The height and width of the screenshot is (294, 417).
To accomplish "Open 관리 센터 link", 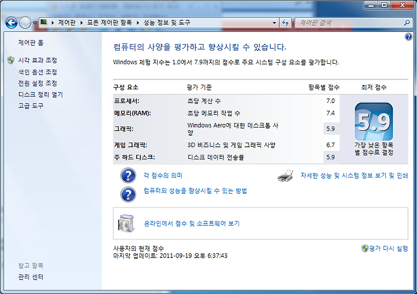I will (x=31, y=277).
